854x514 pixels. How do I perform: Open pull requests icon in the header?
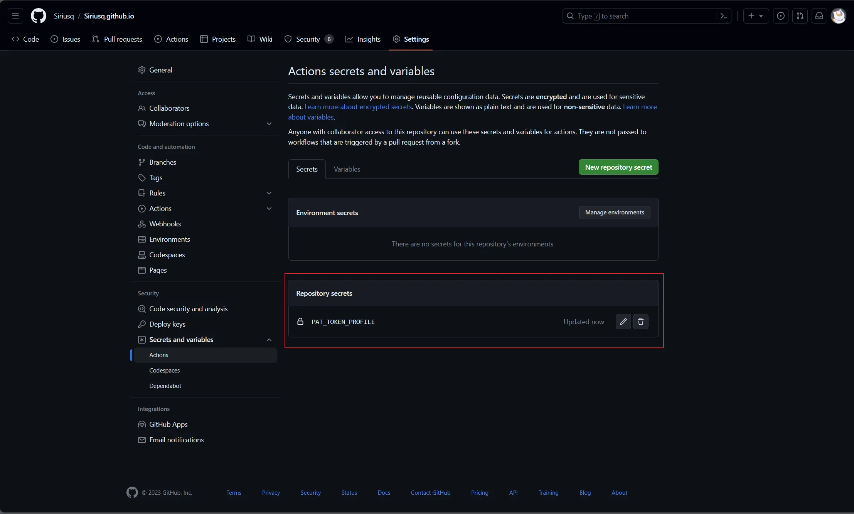pyautogui.click(x=800, y=16)
